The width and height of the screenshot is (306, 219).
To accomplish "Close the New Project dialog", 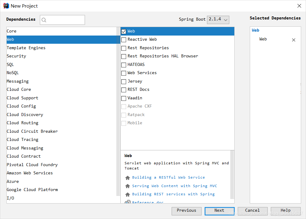I will (x=299, y=6).
